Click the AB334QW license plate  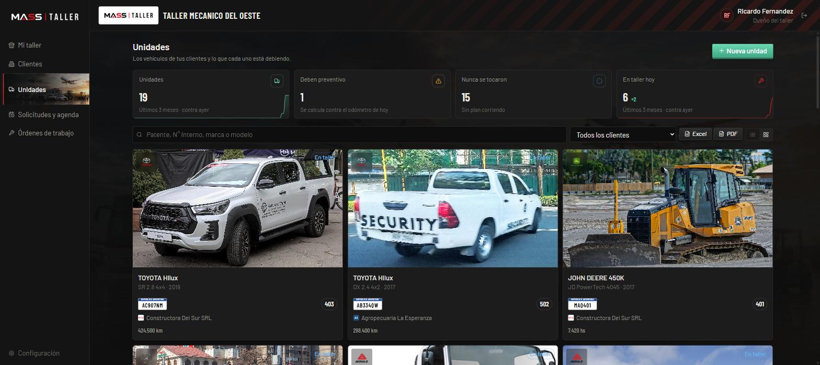coord(368,304)
